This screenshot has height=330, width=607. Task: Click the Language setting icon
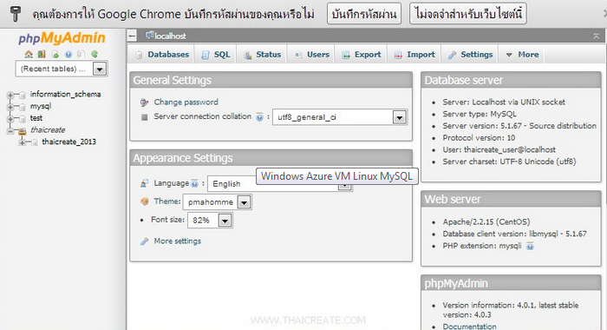[145, 183]
